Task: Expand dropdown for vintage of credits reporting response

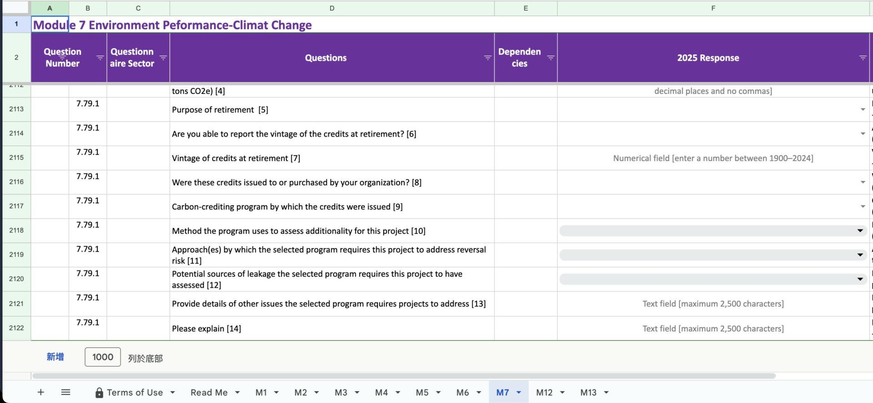Action: [863, 133]
